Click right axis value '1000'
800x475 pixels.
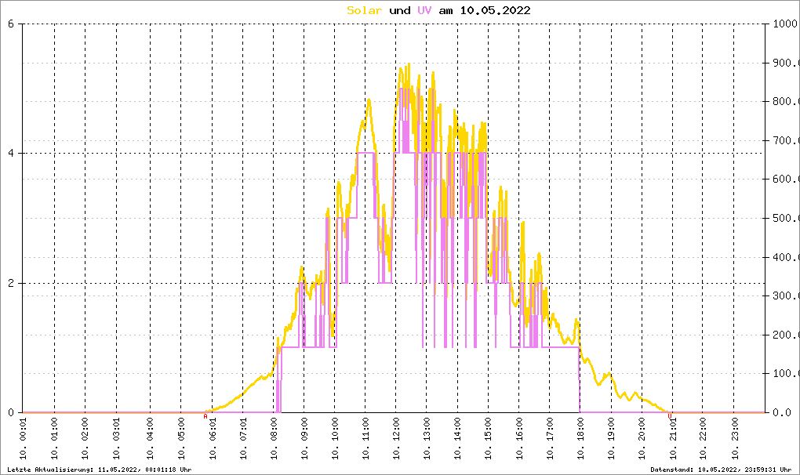click(784, 24)
